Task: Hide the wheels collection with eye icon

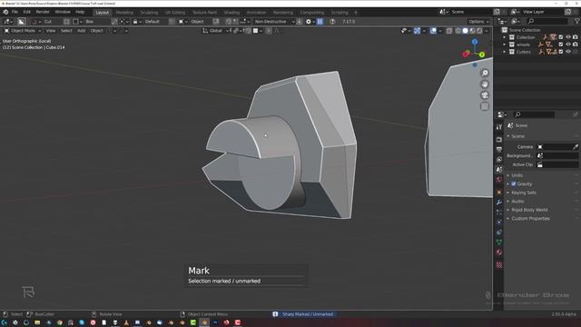Action: click(568, 45)
